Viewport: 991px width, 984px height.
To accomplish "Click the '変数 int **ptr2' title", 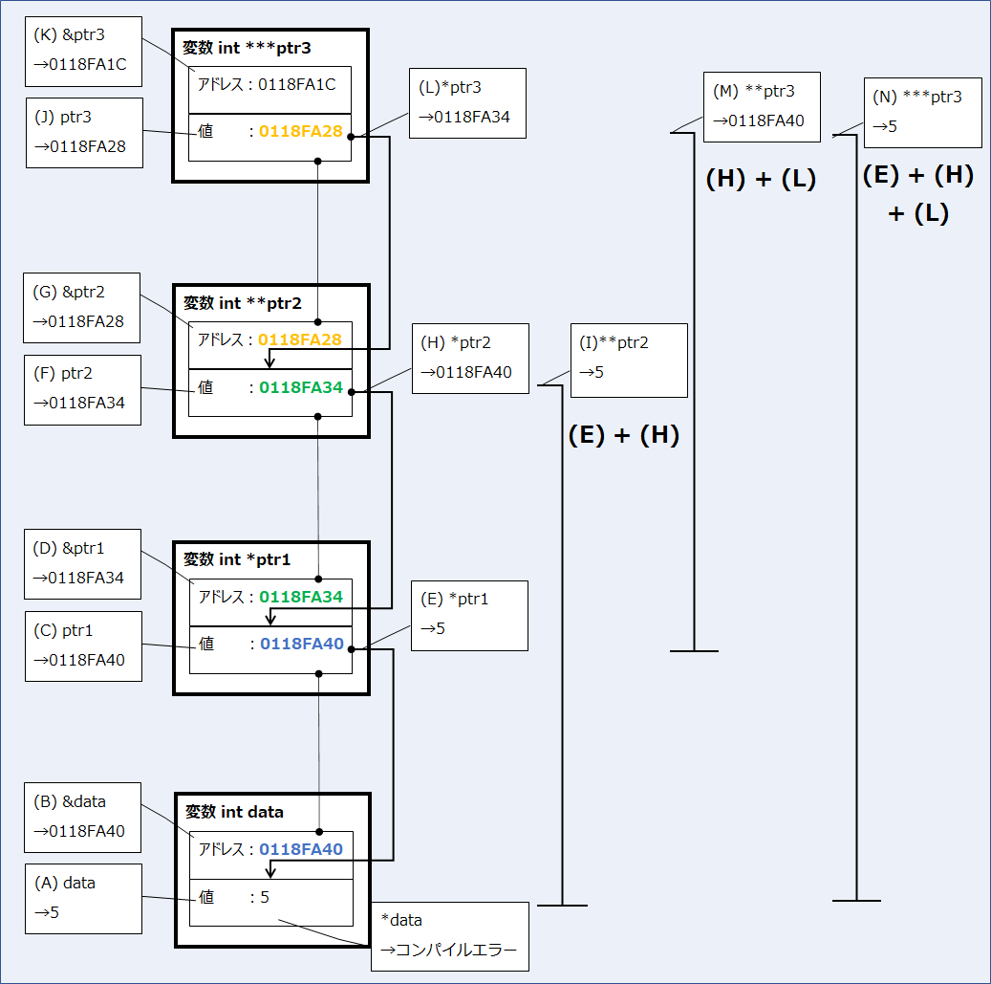I will [242, 303].
